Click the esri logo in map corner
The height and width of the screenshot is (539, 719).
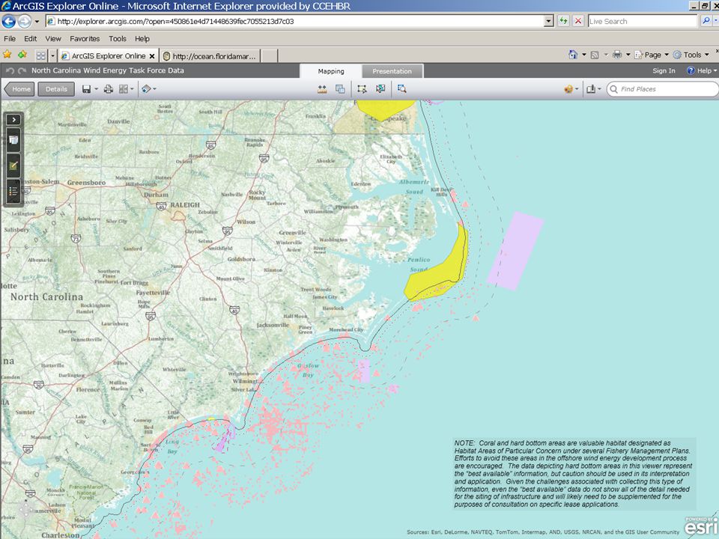click(702, 526)
